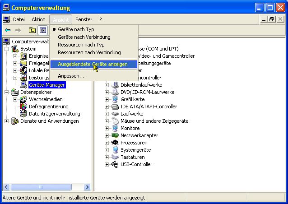Collapse the Datenspeicher node
288x204 pixels.
pos(7,92)
